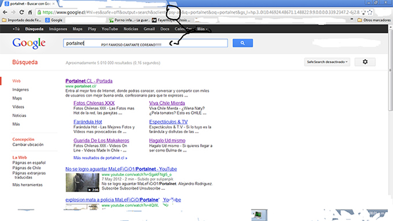Reload the page with refresh icon

click(x=21, y=12)
